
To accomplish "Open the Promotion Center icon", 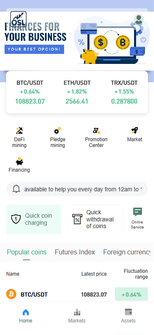I will [x=96, y=130].
